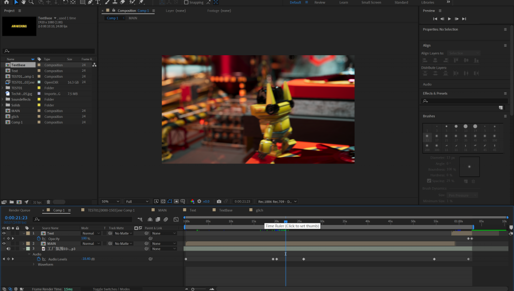
Task: Open Show Channel and color management icon
Action: pyautogui.click(x=192, y=201)
